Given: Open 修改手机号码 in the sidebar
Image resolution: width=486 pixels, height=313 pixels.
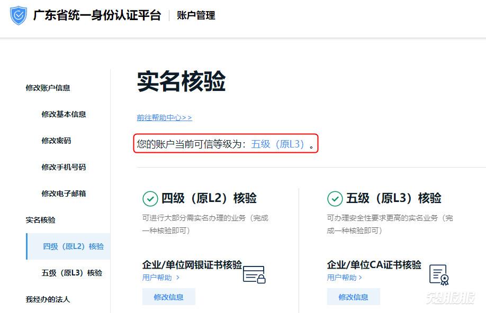Looking at the screenshot, I should pos(64,167).
